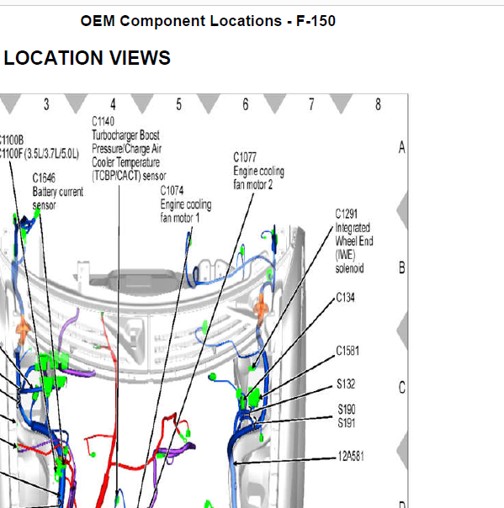The image size is (504, 508).
Task: Select the S191 splice label
Action: 347,423
